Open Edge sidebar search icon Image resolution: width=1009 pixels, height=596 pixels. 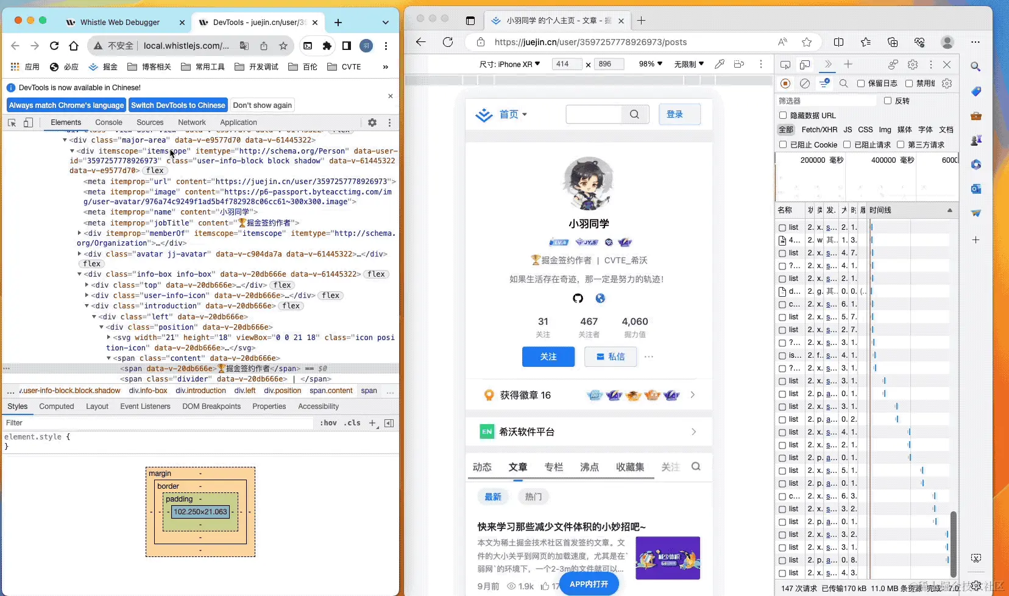click(975, 66)
